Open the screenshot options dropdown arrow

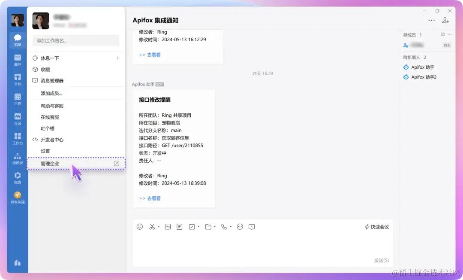(159, 227)
